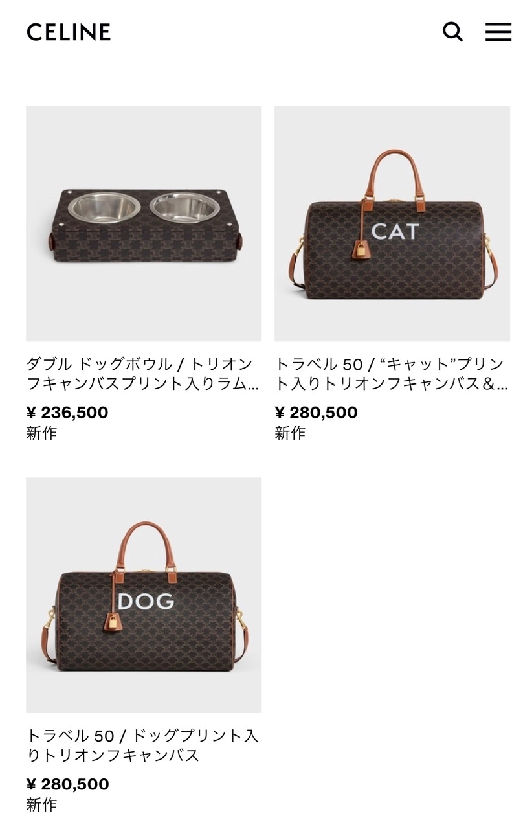Image resolution: width=523 pixels, height=829 pixels.
Task: Select the ダブル ドッグボウル product title
Action: (x=142, y=374)
